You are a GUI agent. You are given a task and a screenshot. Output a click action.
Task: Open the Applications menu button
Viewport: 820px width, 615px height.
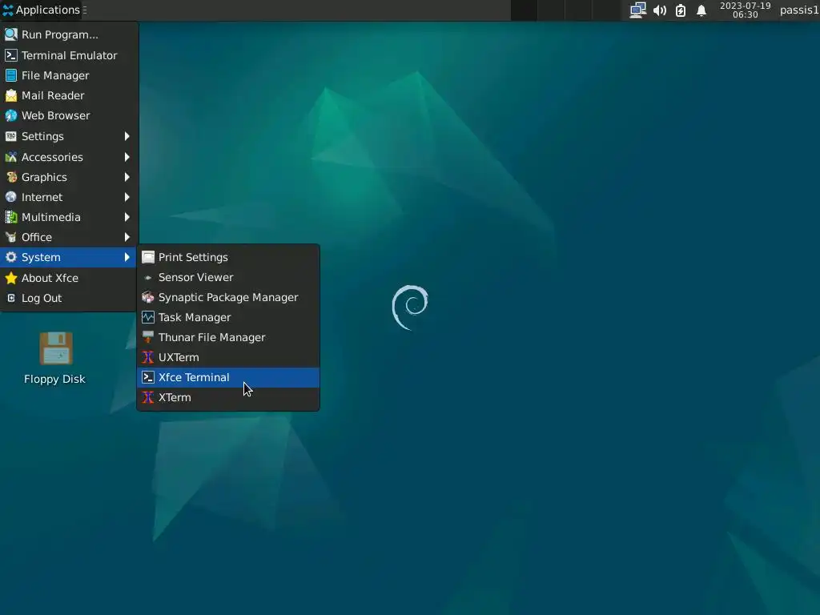click(x=42, y=10)
